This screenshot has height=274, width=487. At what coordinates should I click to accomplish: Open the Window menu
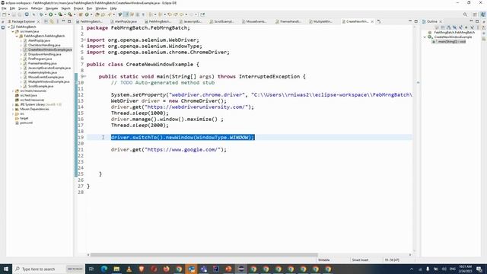point(101,8)
